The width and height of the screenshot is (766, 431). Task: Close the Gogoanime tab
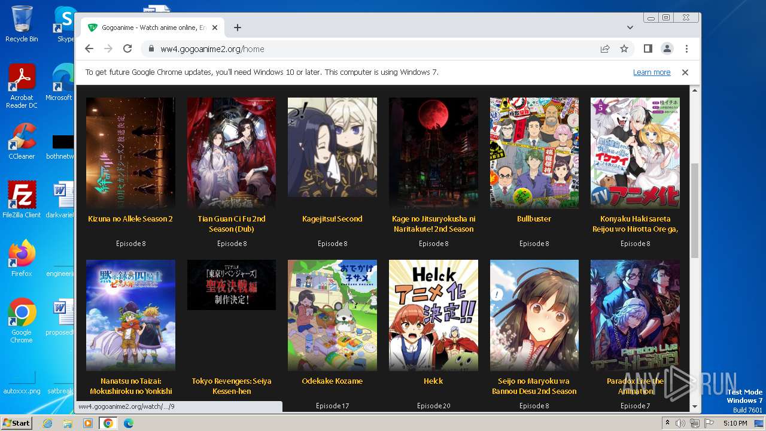click(x=215, y=28)
